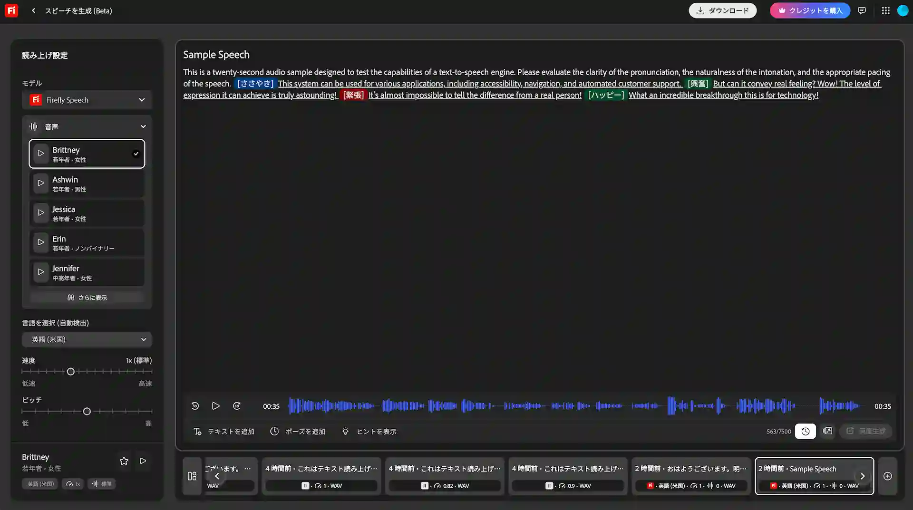Select the Jessica voice
913x510 pixels.
point(87,213)
